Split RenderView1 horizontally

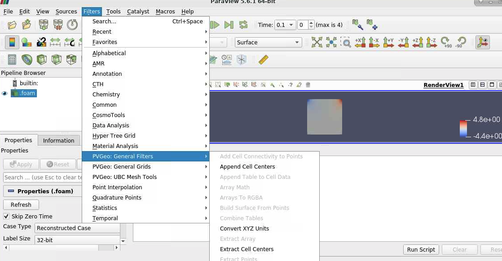click(x=473, y=85)
